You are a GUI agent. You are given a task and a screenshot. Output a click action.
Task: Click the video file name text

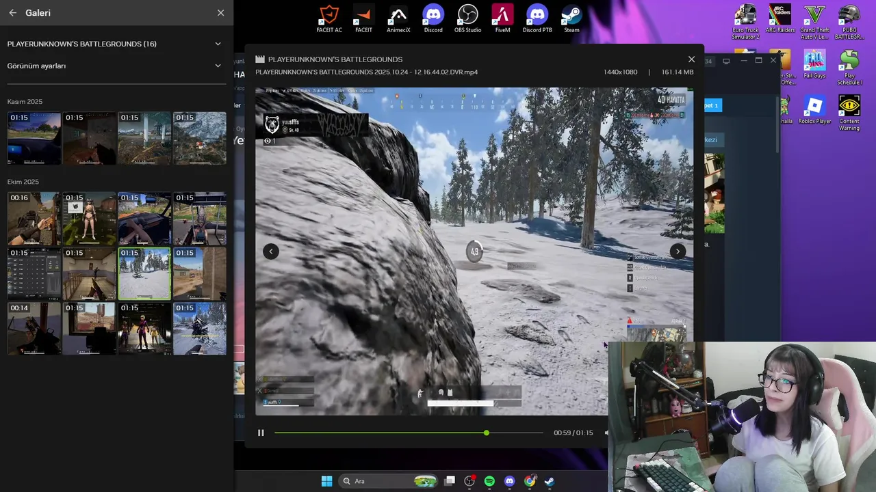pos(367,72)
